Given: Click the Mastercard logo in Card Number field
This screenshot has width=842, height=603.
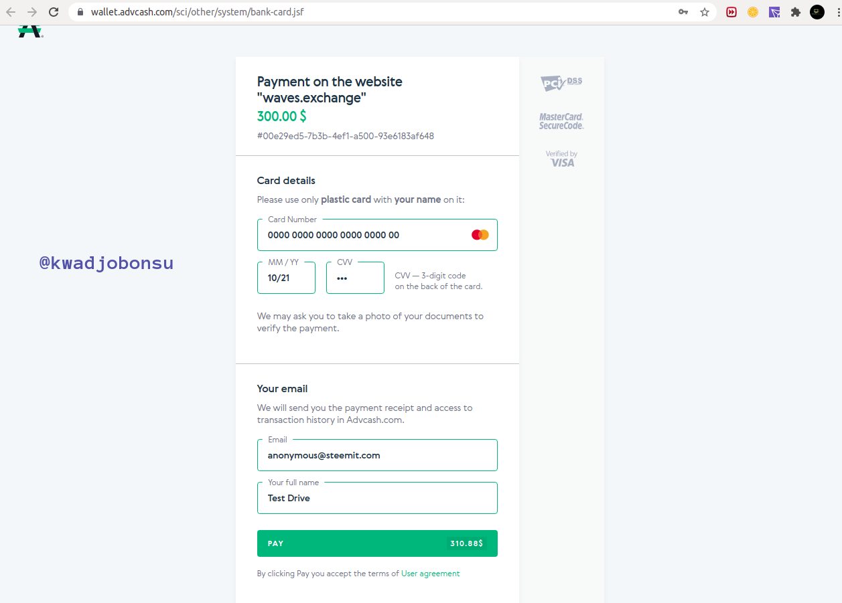Looking at the screenshot, I should 480,235.
